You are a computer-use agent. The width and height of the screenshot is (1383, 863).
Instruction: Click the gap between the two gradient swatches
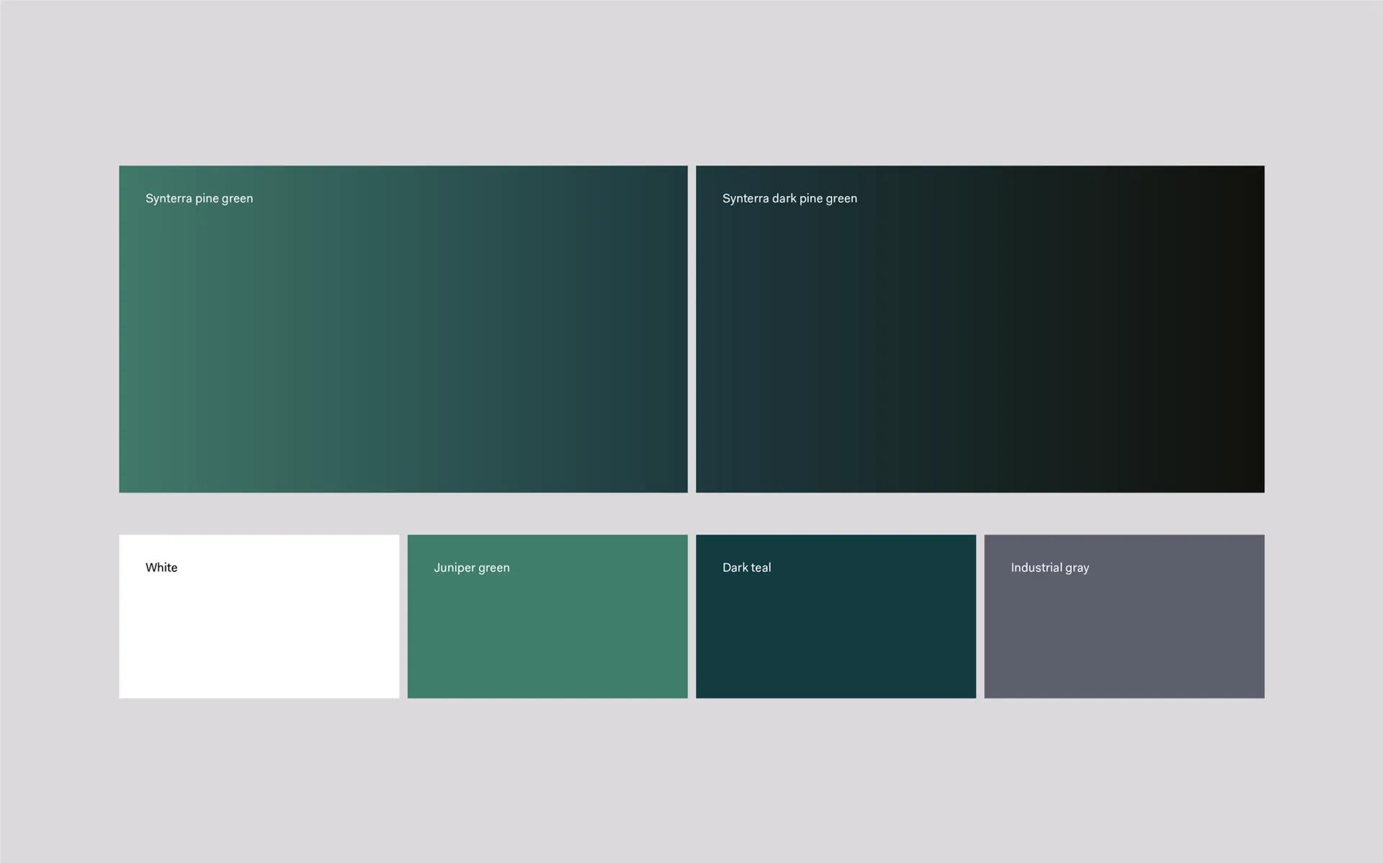click(691, 329)
